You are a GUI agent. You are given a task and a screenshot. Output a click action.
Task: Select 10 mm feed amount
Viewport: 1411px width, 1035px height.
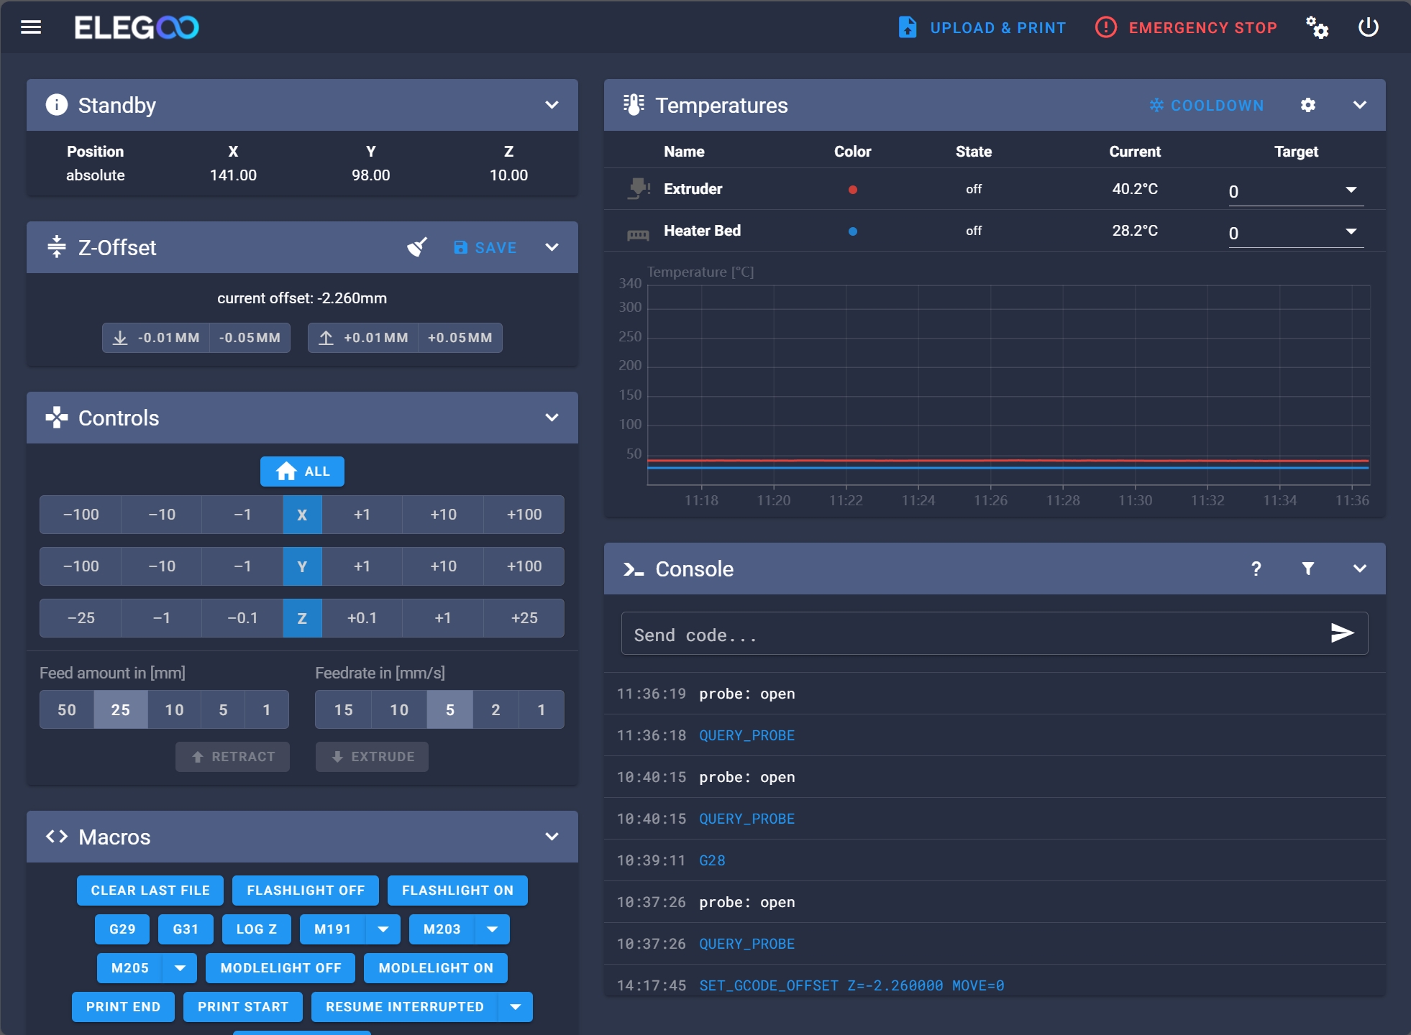[x=174, y=710]
